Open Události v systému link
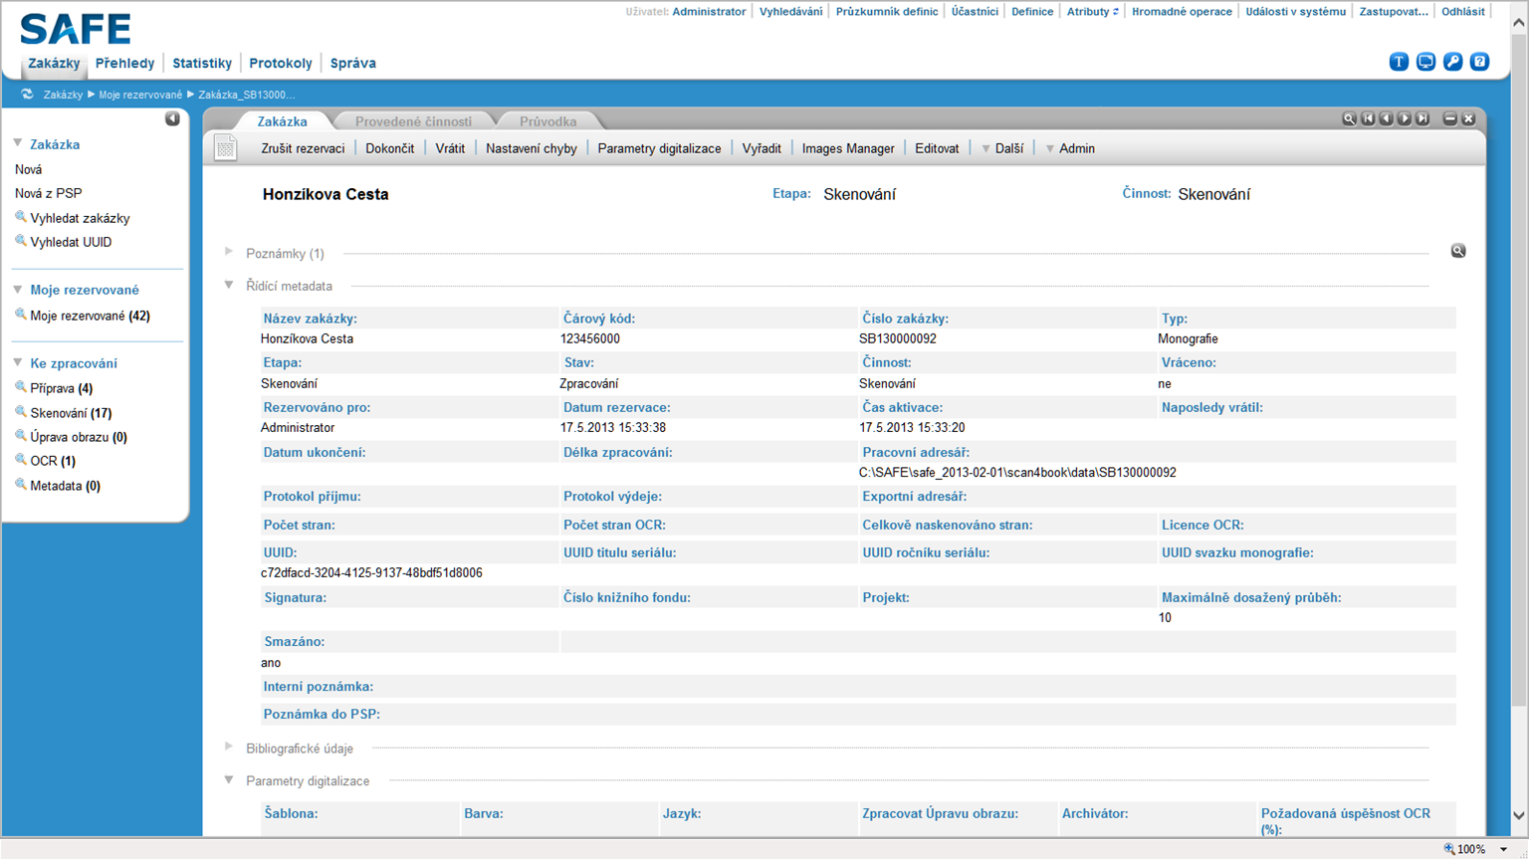This screenshot has width=1529, height=860. pos(1296,12)
